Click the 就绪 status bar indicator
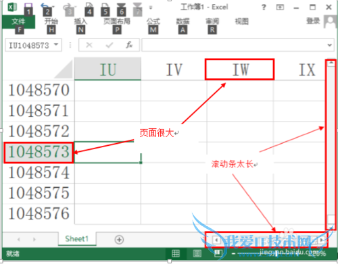The image size is (338, 264). pos(13,254)
